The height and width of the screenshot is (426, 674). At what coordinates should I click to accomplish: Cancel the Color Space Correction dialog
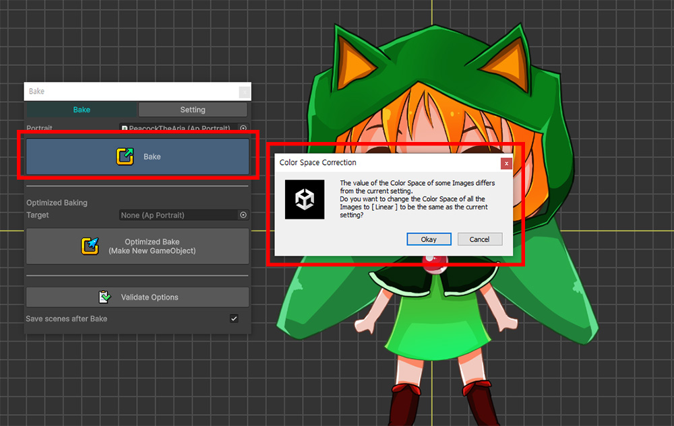click(x=480, y=240)
